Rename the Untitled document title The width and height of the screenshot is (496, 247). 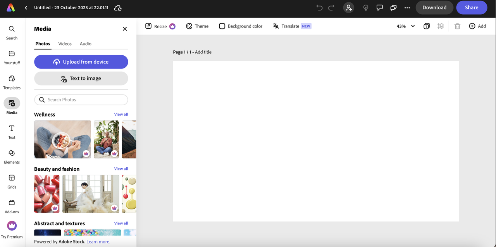pos(71,8)
